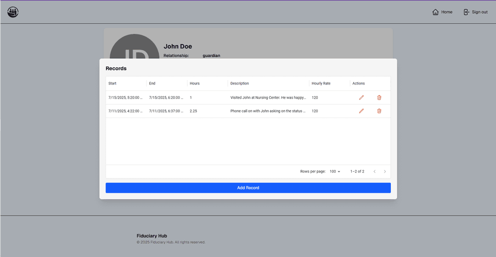This screenshot has height=257, width=496.
Task: Go to previous page of records
Action: coord(375,171)
